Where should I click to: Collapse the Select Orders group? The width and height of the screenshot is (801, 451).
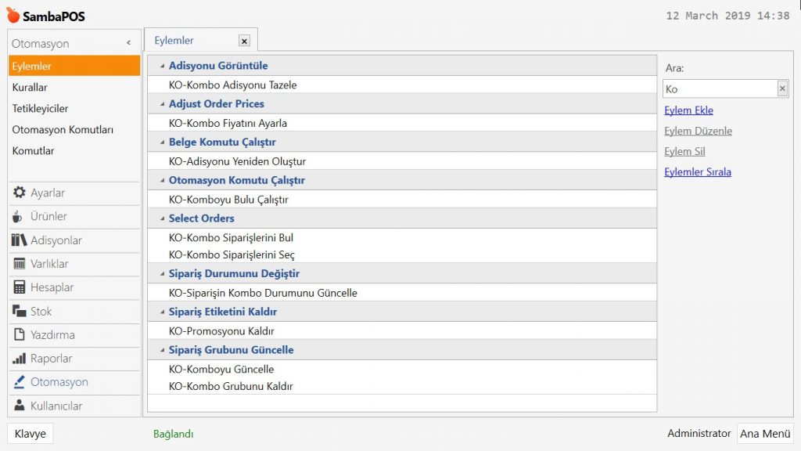(162, 218)
